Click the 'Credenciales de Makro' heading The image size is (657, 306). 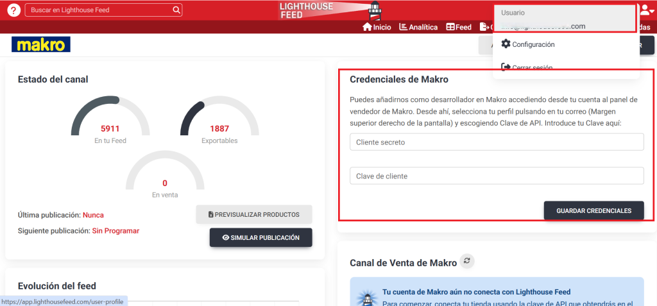tap(399, 79)
